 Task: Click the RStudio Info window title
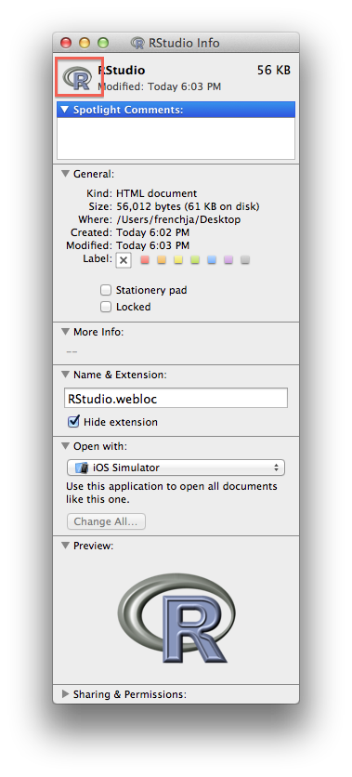click(x=184, y=43)
